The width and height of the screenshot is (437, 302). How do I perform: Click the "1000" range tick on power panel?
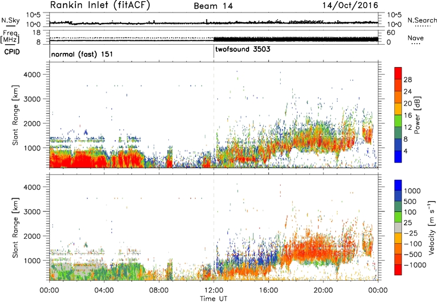click(32, 148)
